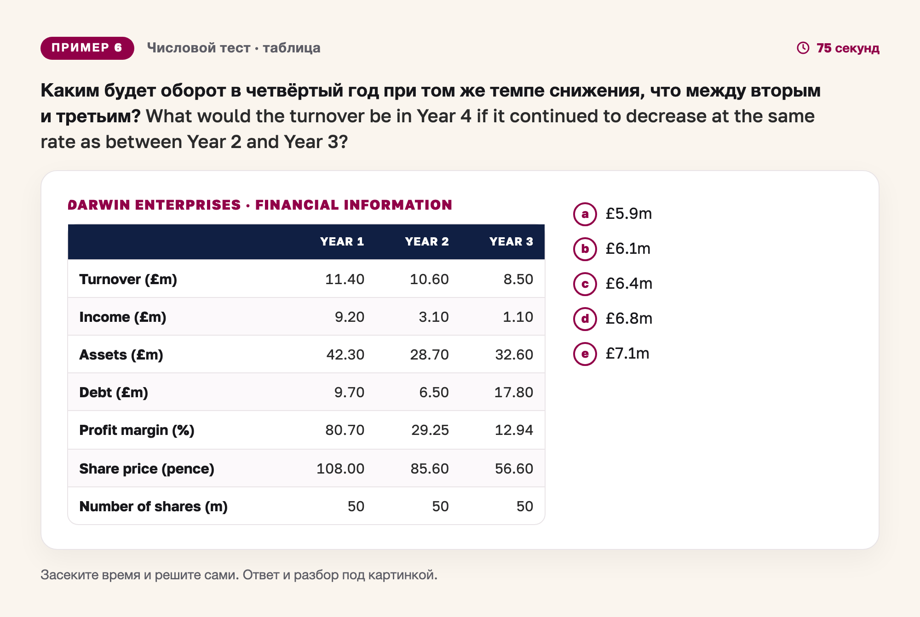Click the Darwin Enterprises table title
This screenshot has width=920, height=617.
pyautogui.click(x=260, y=205)
